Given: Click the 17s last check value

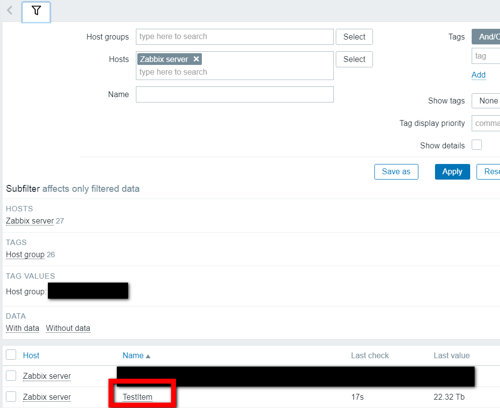Looking at the screenshot, I should pos(357,397).
